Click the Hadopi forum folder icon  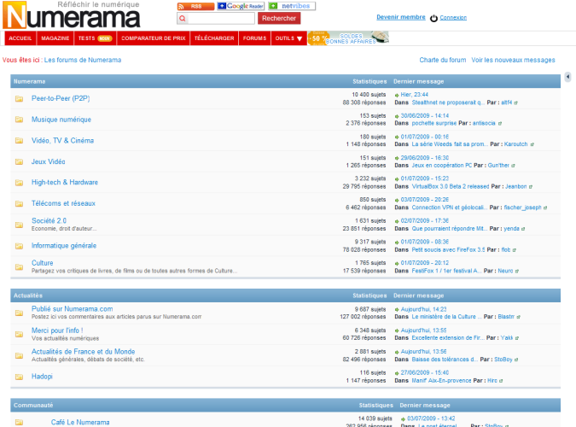[19, 376]
